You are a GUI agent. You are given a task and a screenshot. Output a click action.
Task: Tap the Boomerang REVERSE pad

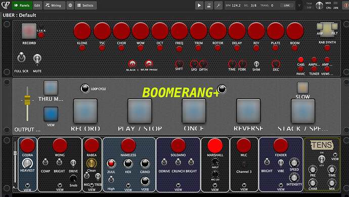[x=248, y=111]
